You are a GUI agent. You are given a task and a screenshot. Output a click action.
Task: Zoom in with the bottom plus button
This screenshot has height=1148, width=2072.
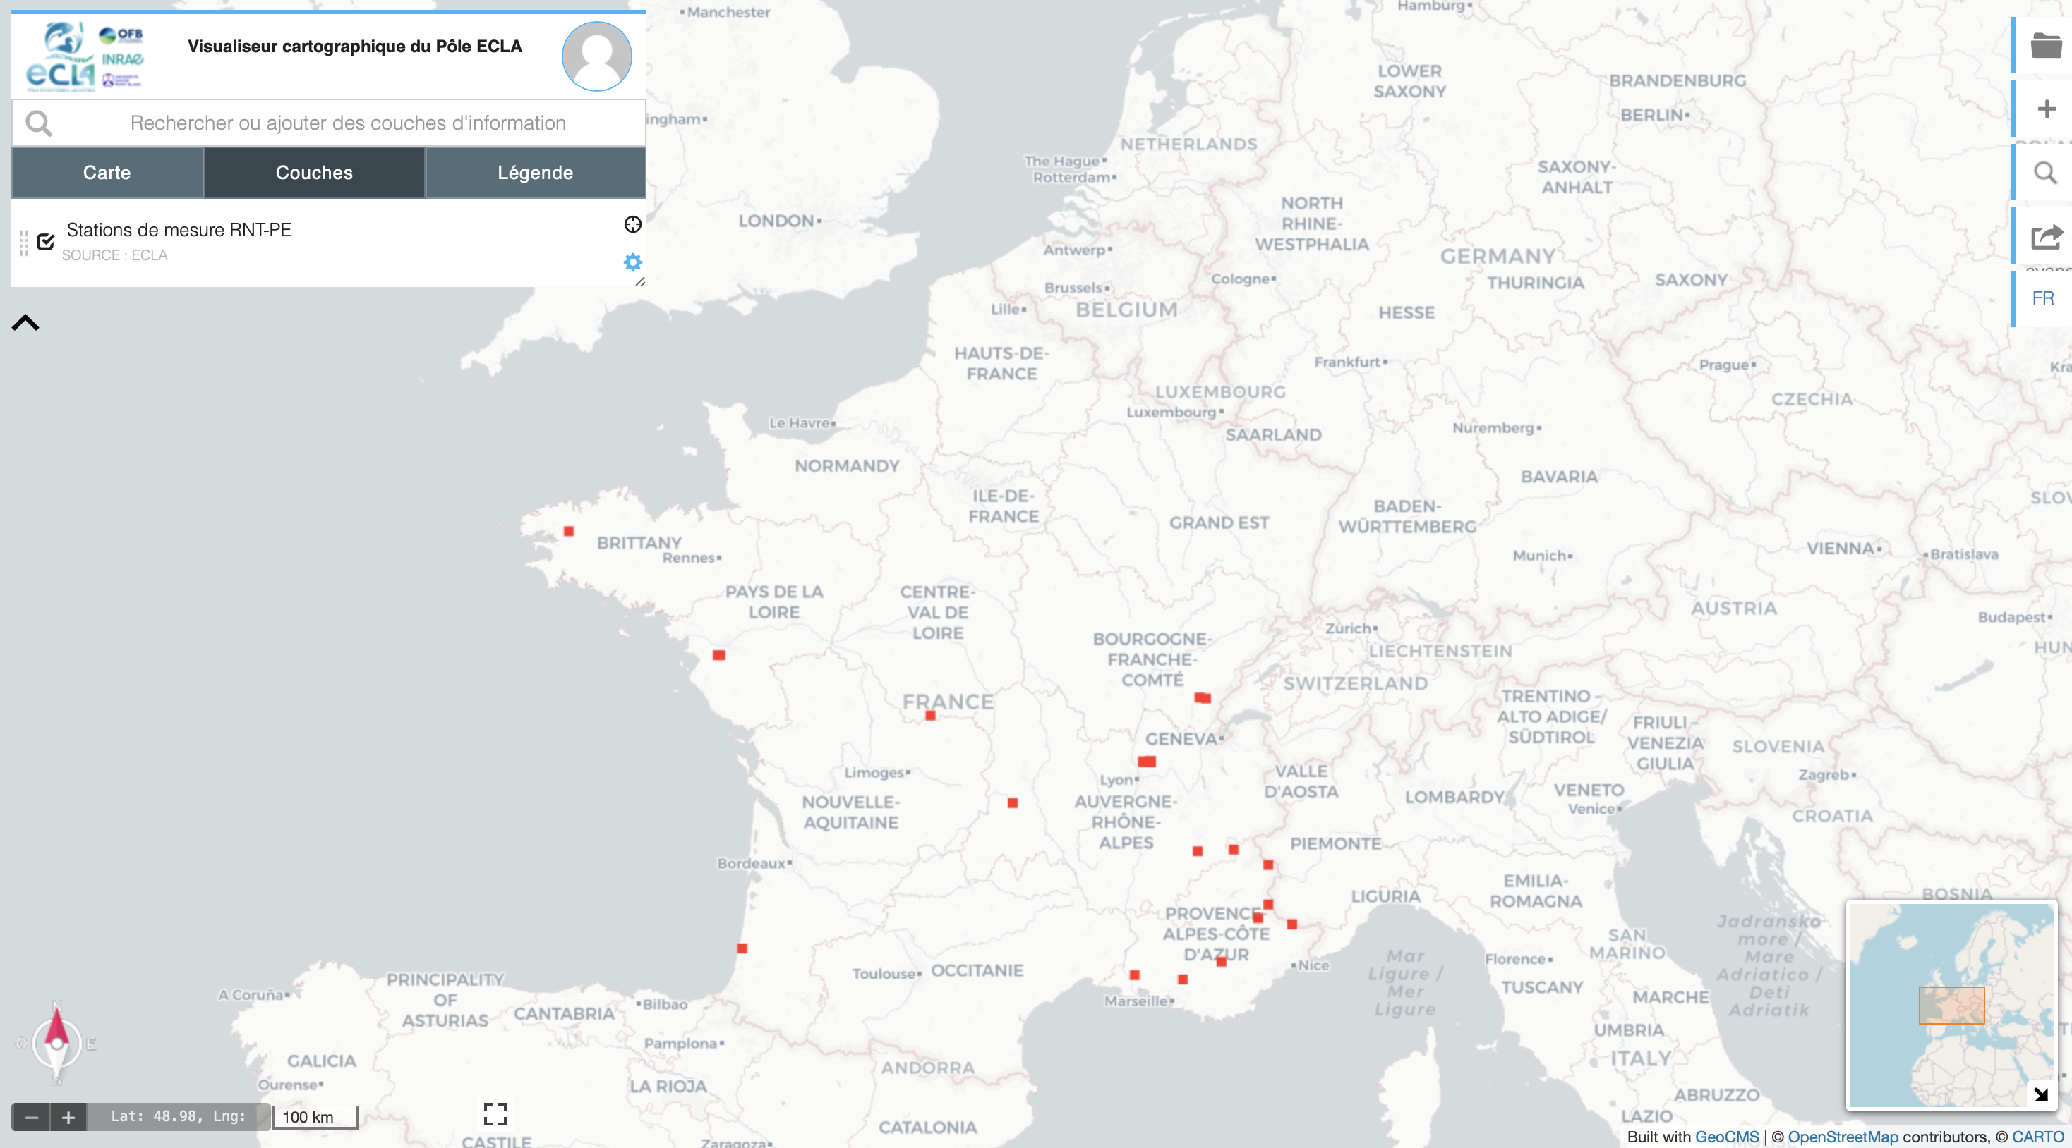click(x=68, y=1117)
